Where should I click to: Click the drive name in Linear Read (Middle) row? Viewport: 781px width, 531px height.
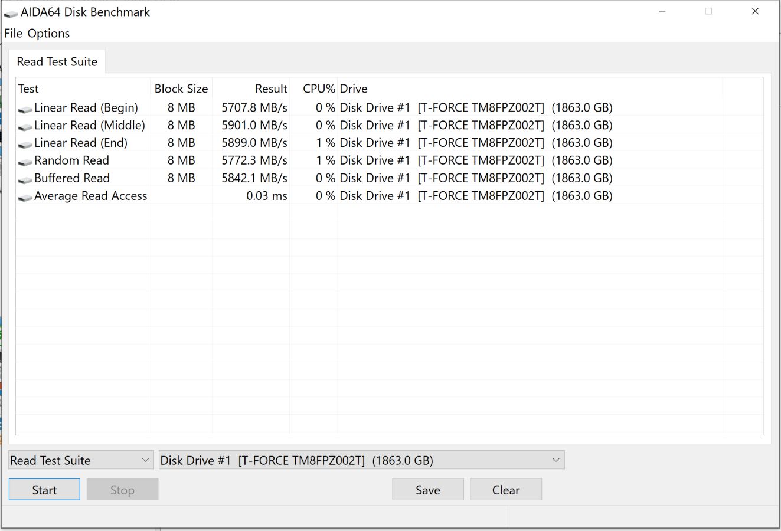pos(476,125)
